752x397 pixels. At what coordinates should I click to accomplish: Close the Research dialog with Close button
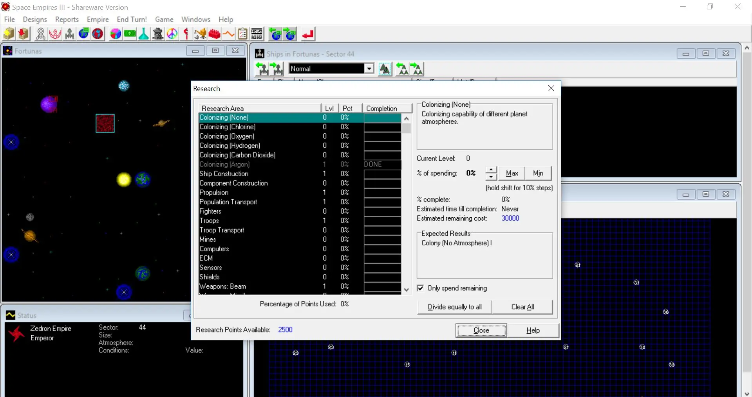pos(481,331)
